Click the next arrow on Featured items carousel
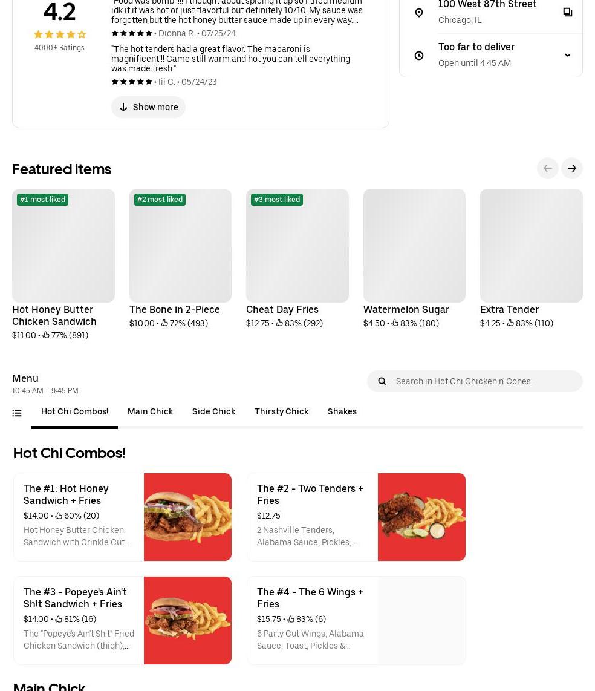This screenshot has height=691, width=595. coord(571,168)
